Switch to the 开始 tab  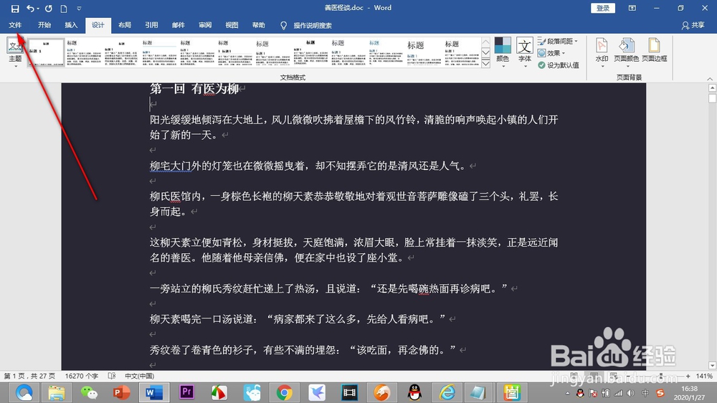pos(44,25)
